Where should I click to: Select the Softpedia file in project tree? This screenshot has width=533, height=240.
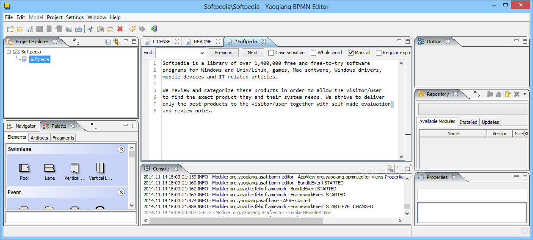[x=39, y=59]
